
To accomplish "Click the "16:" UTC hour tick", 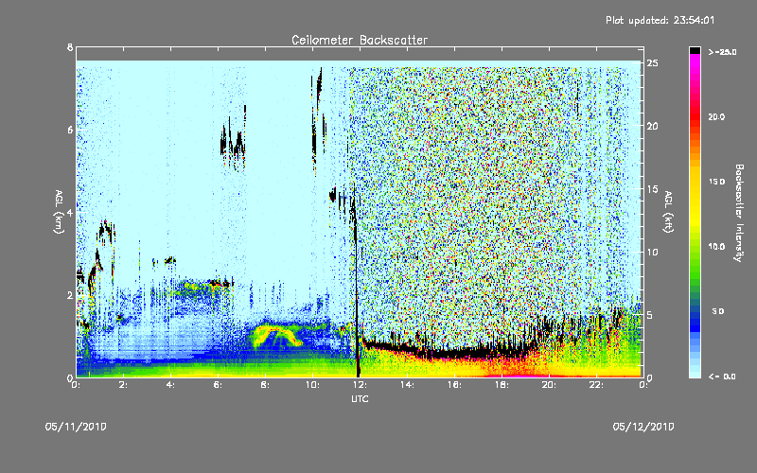I will (x=454, y=385).
